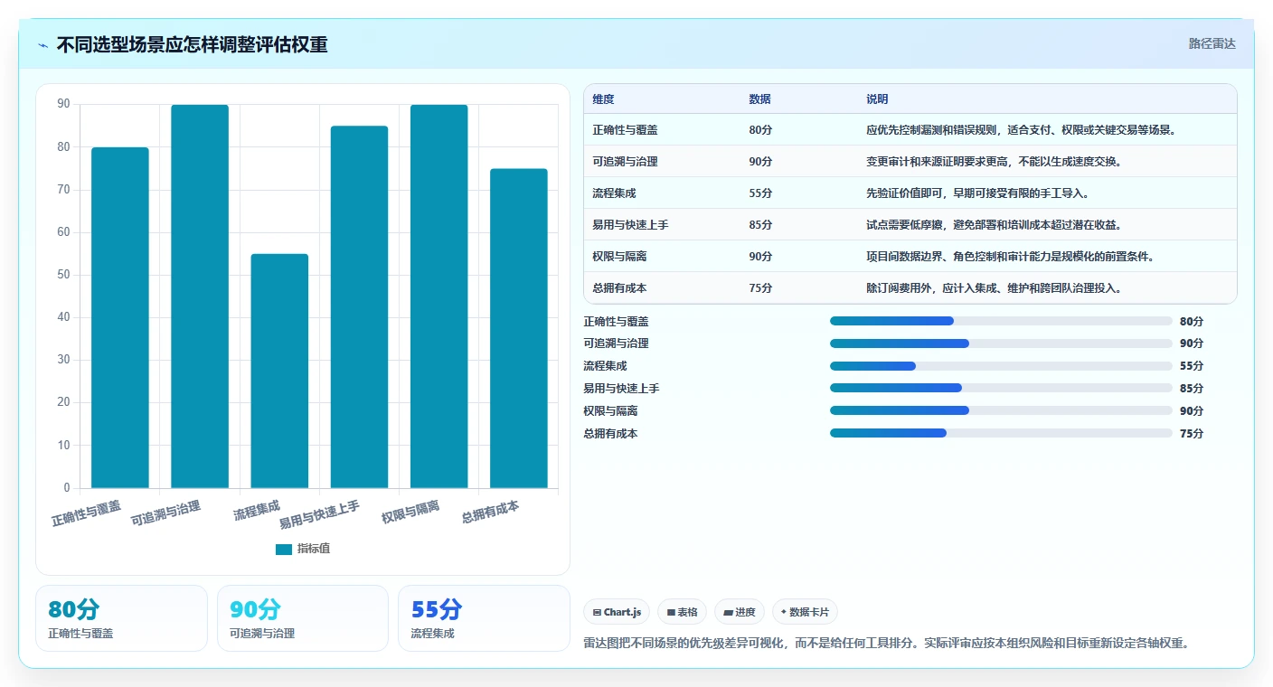The width and height of the screenshot is (1273, 687).
Task: Click the lightning icon beside the page title
Action: 43,45
